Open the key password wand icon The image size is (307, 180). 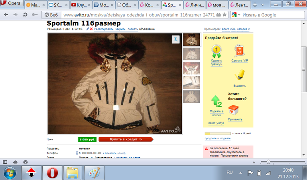35,15
